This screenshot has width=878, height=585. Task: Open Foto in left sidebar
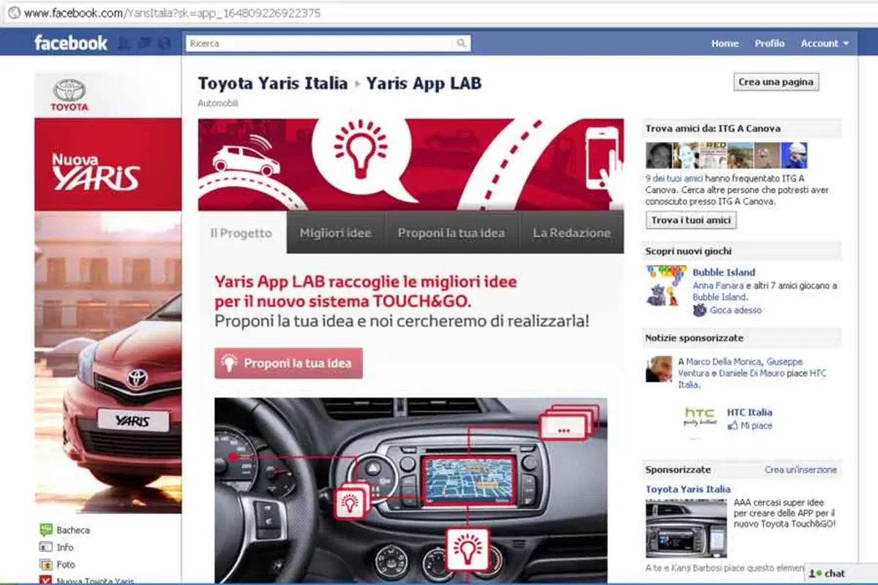click(66, 565)
